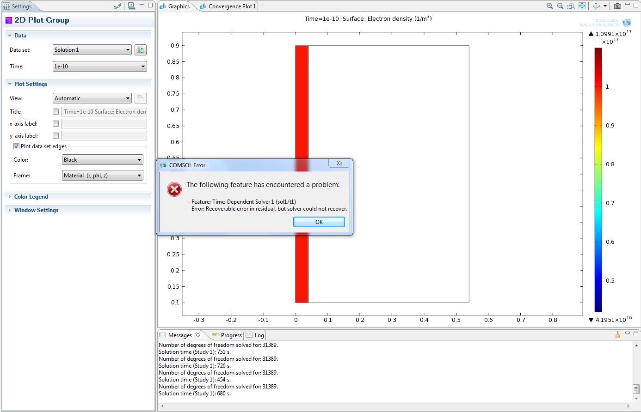Open the Time dropdown showing 1e-10
Screen dimensions: 641x412
[x=99, y=67]
